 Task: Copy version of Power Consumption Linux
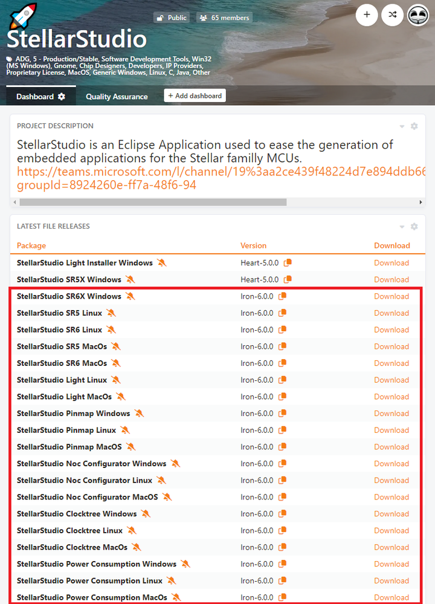(x=282, y=580)
